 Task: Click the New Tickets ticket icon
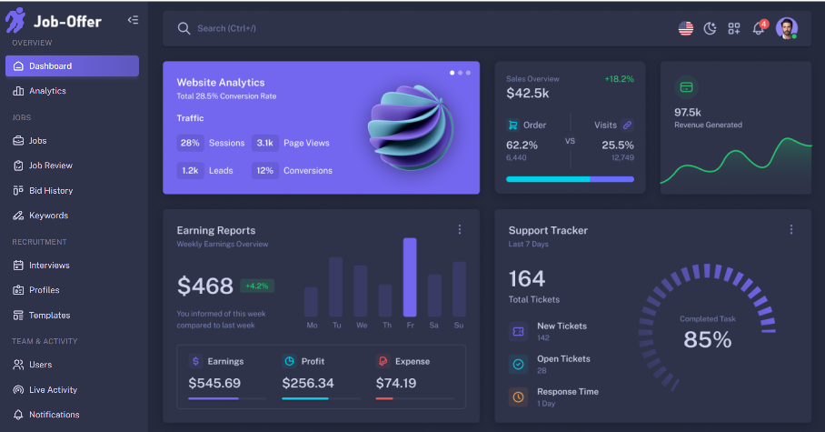(518, 331)
